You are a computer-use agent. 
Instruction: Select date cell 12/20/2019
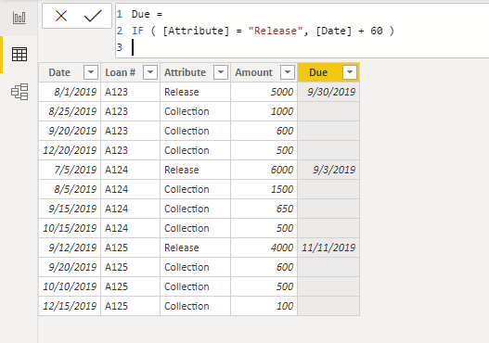(x=70, y=150)
